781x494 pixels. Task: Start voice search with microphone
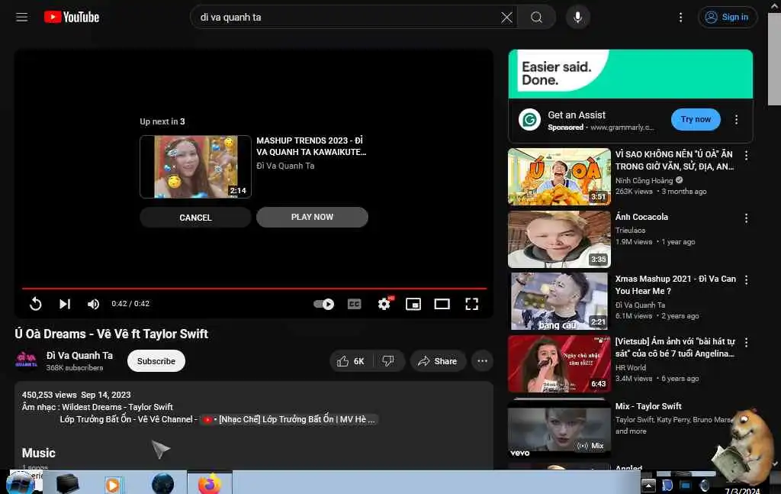[x=578, y=18]
